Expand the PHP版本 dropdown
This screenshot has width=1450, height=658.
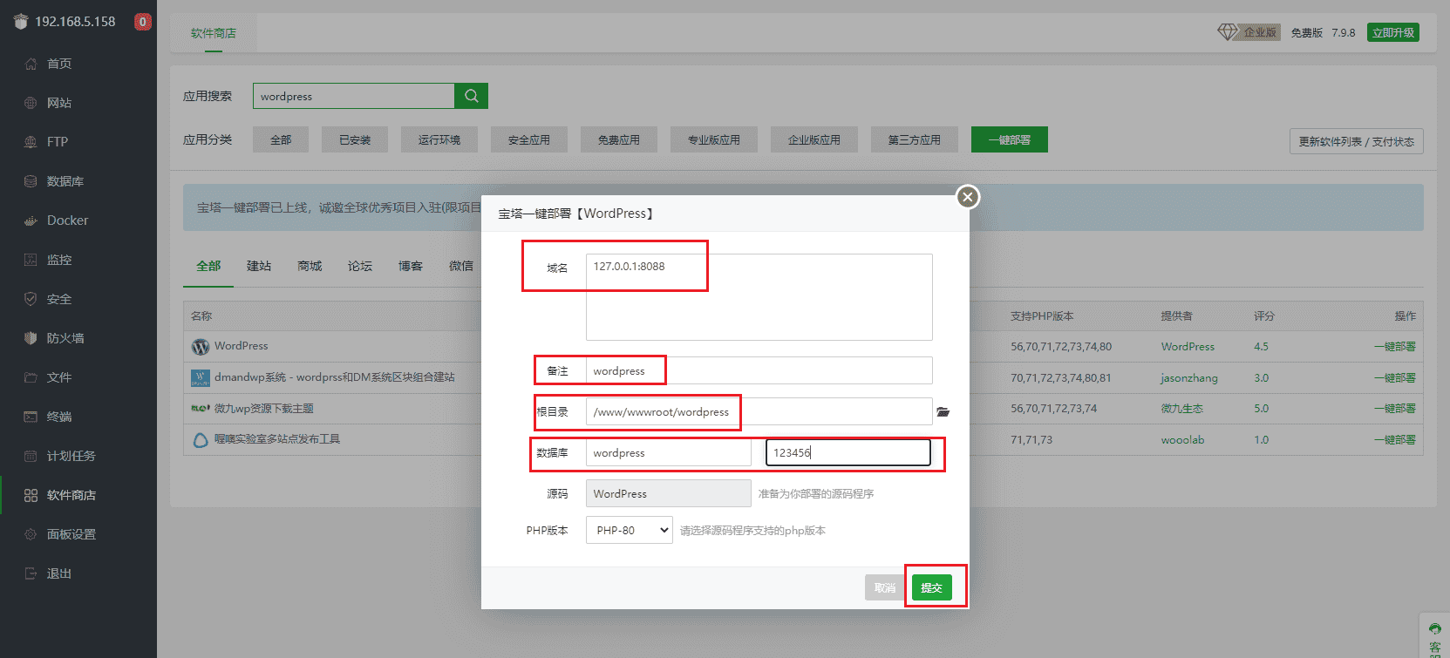[x=630, y=530]
